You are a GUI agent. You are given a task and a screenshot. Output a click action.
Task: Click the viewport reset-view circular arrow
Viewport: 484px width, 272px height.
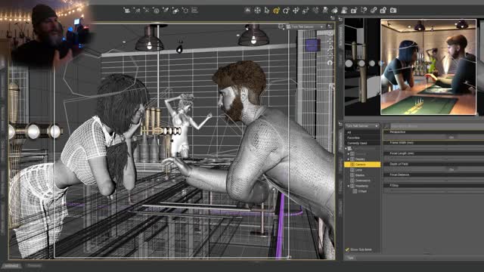(x=330, y=63)
